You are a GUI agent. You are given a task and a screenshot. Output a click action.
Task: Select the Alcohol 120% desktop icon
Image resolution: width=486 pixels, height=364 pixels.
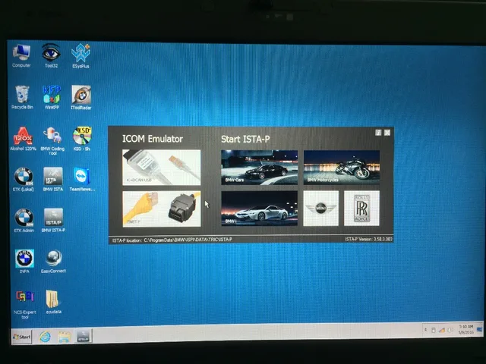tap(23, 139)
